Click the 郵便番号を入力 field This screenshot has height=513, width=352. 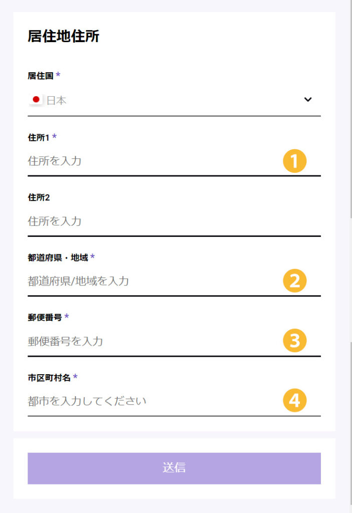pyautogui.click(x=174, y=342)
